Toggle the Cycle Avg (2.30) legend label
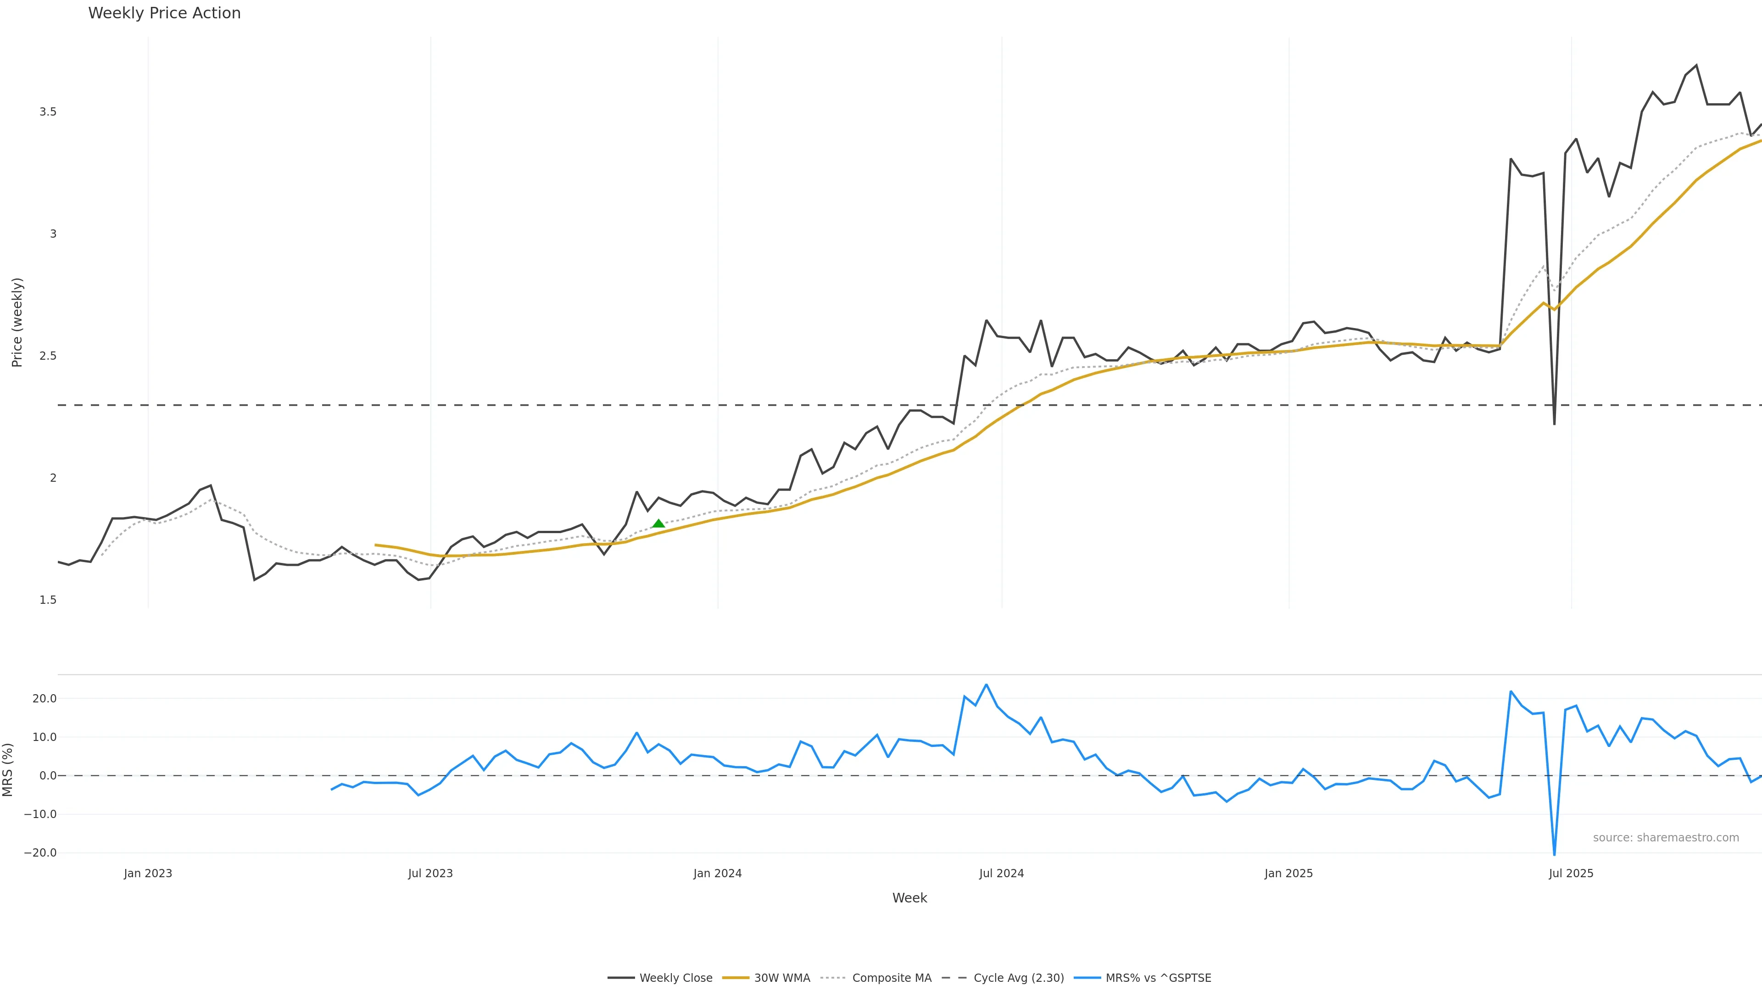 click(x=1019, y=978)
